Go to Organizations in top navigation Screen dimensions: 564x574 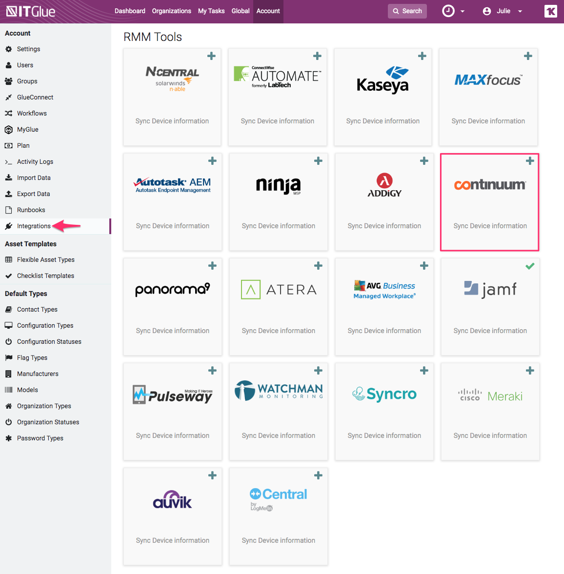tap(171, 11)
